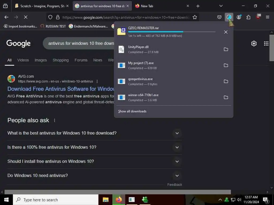274x205 pixels.
Task: Open the taskbar app with window icon
Action: click(132, 200)
